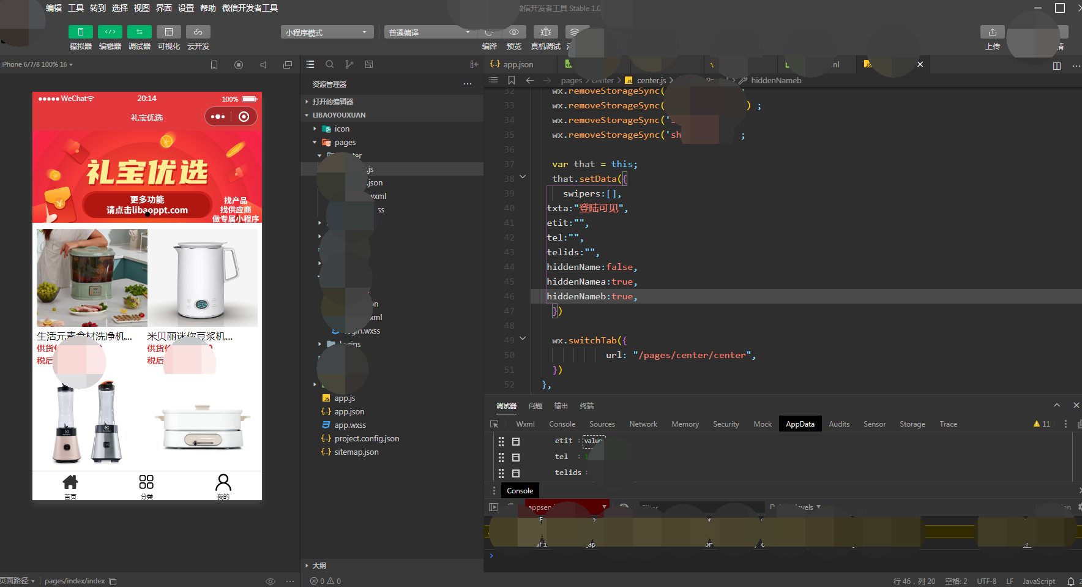The height and width of the screenshot is (587, 1082).
Task: Collapse the sidebar panel arrow icon
Action: coord(474,64)
